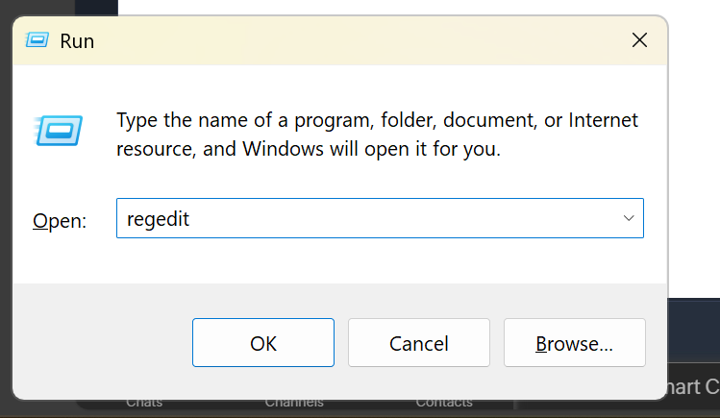Viewport: 720px width, 418px height.
Task: Click the small Run icon in title bar
Action: pyautogui.click(x=37, y=40)
